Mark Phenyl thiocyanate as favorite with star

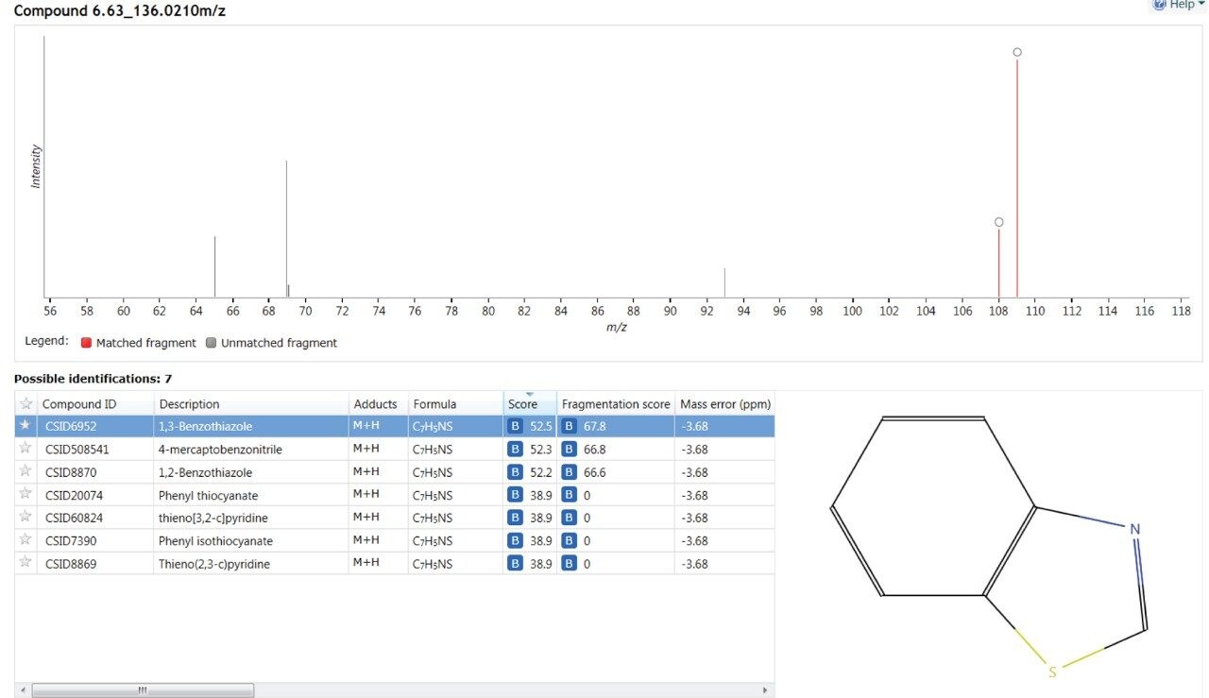pos(26,495)
